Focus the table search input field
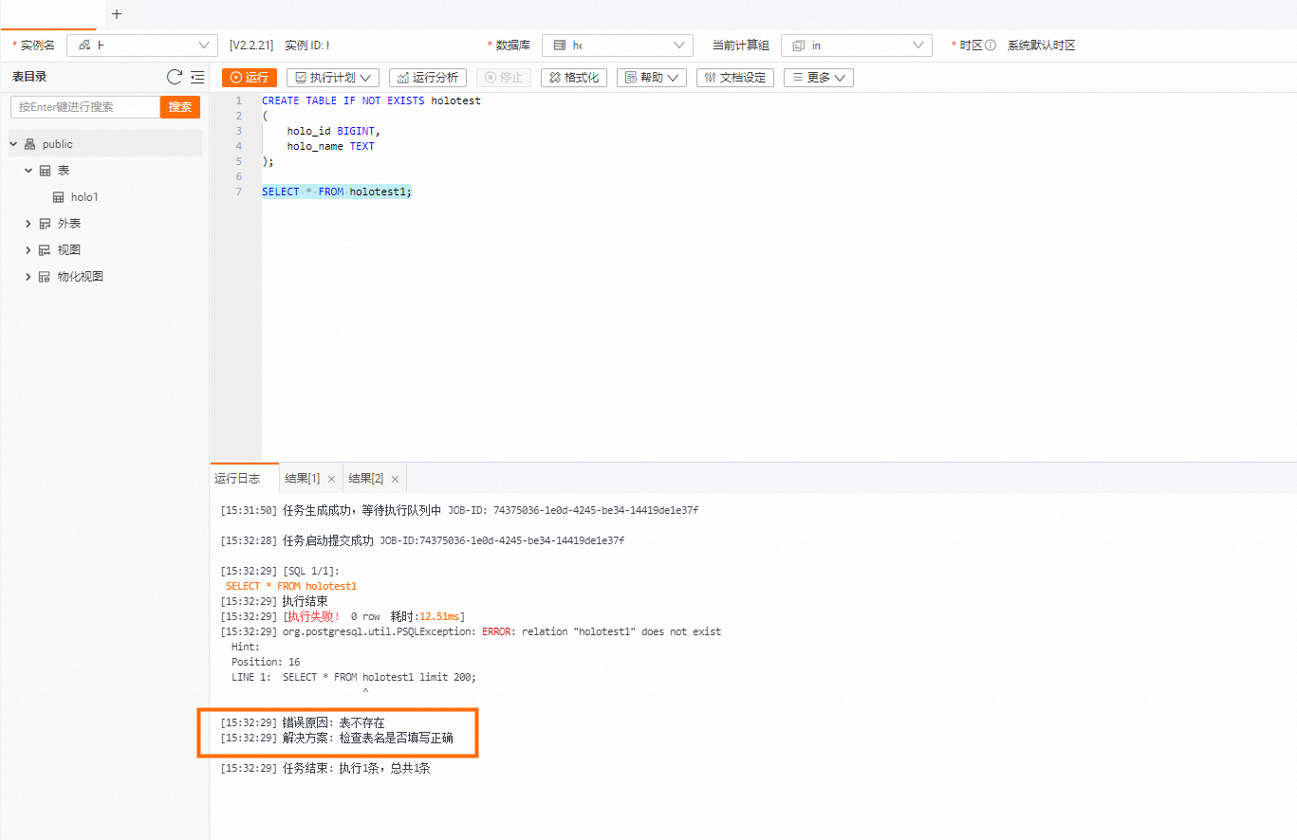The width and height of the screenshot is (1297, 840). point(84,107)
